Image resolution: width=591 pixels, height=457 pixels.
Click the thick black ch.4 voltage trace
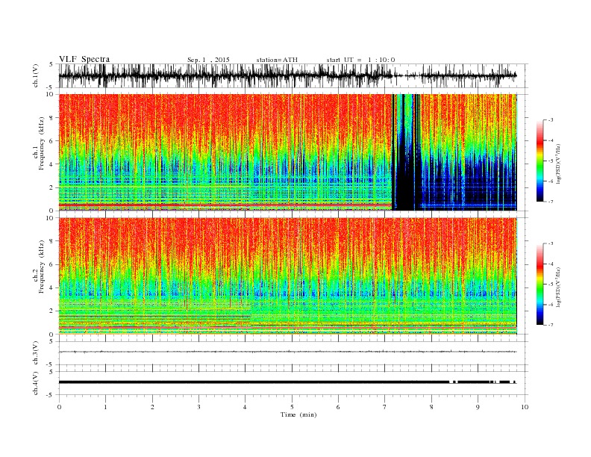pos(287,382)
